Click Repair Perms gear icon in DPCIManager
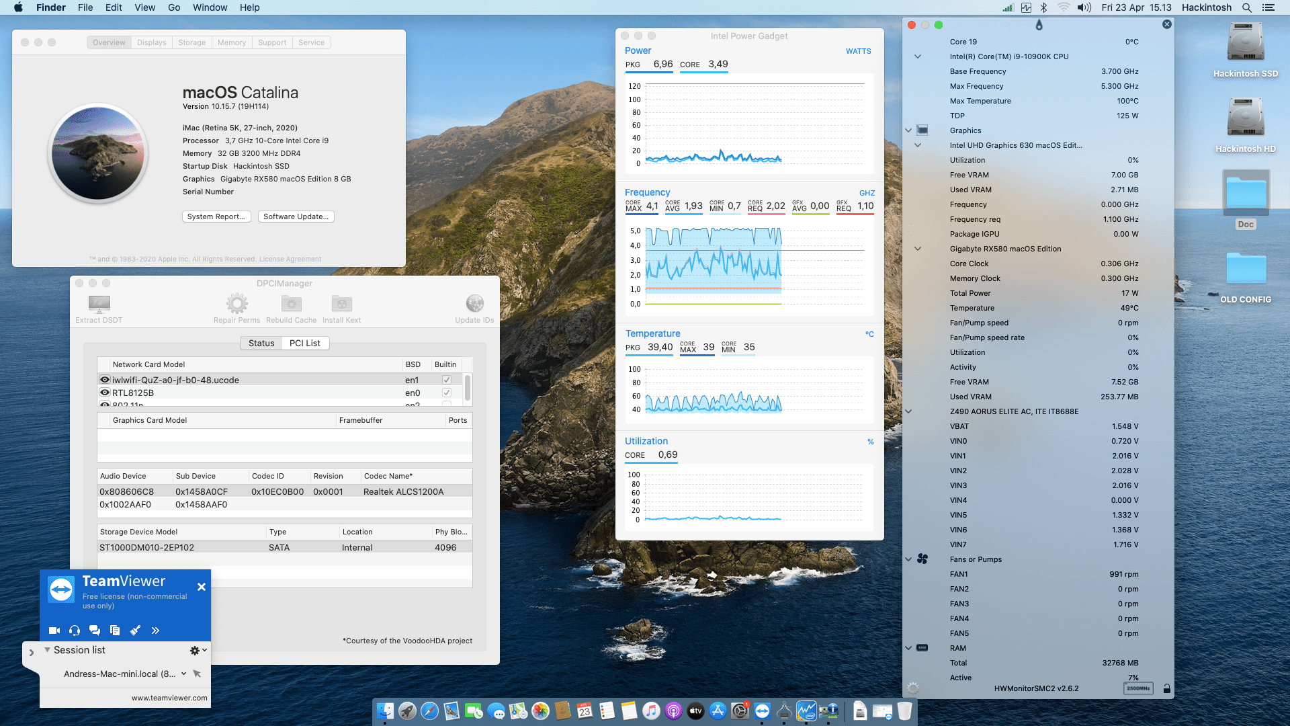The image size is (1290, 726). [x=236, y=304]
